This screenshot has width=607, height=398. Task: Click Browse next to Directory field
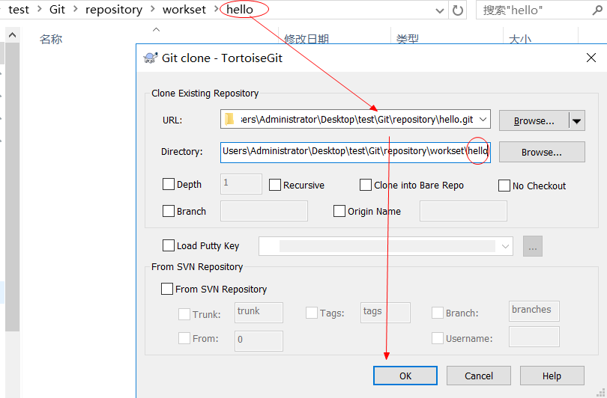tap(542, 153)
